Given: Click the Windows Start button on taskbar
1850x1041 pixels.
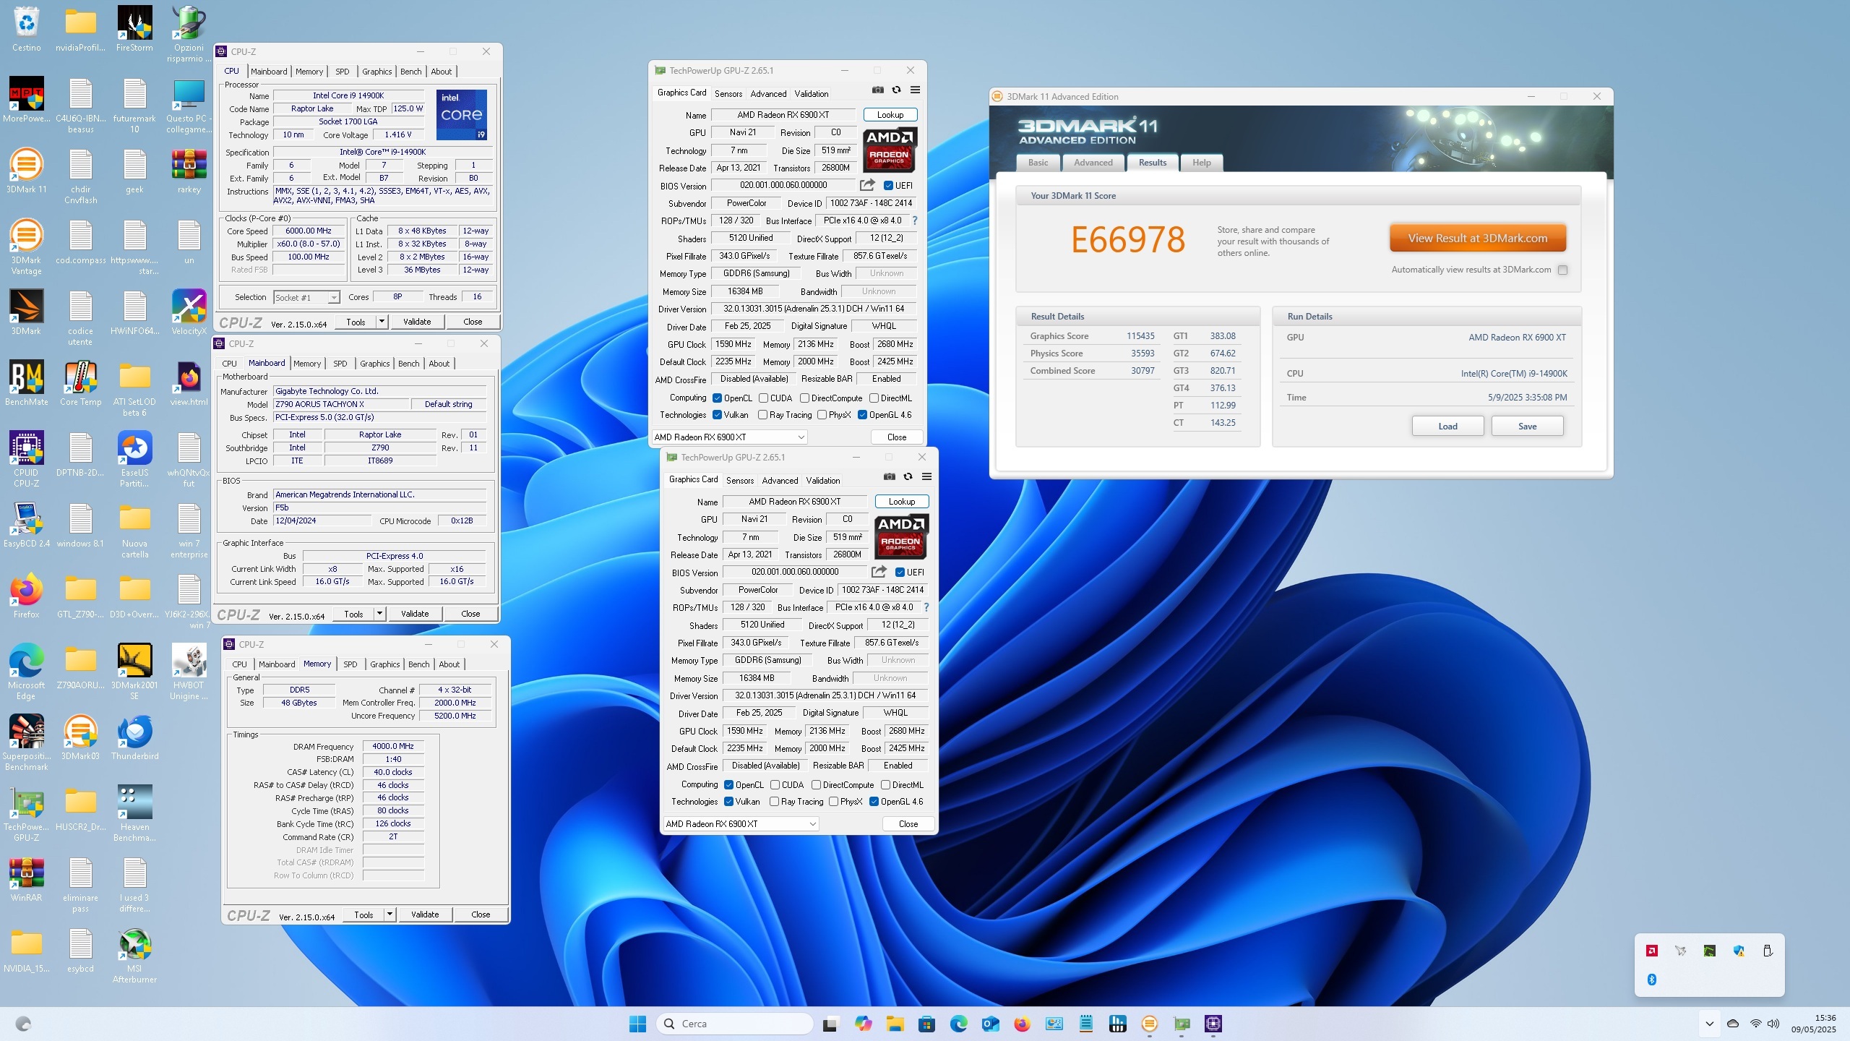Looking at the screenshot, I should pos(637,1024).
